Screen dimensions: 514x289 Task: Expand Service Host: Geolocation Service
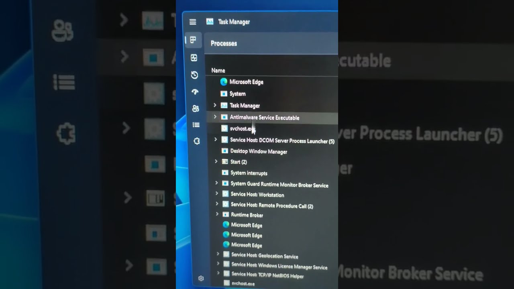[218, 254]
